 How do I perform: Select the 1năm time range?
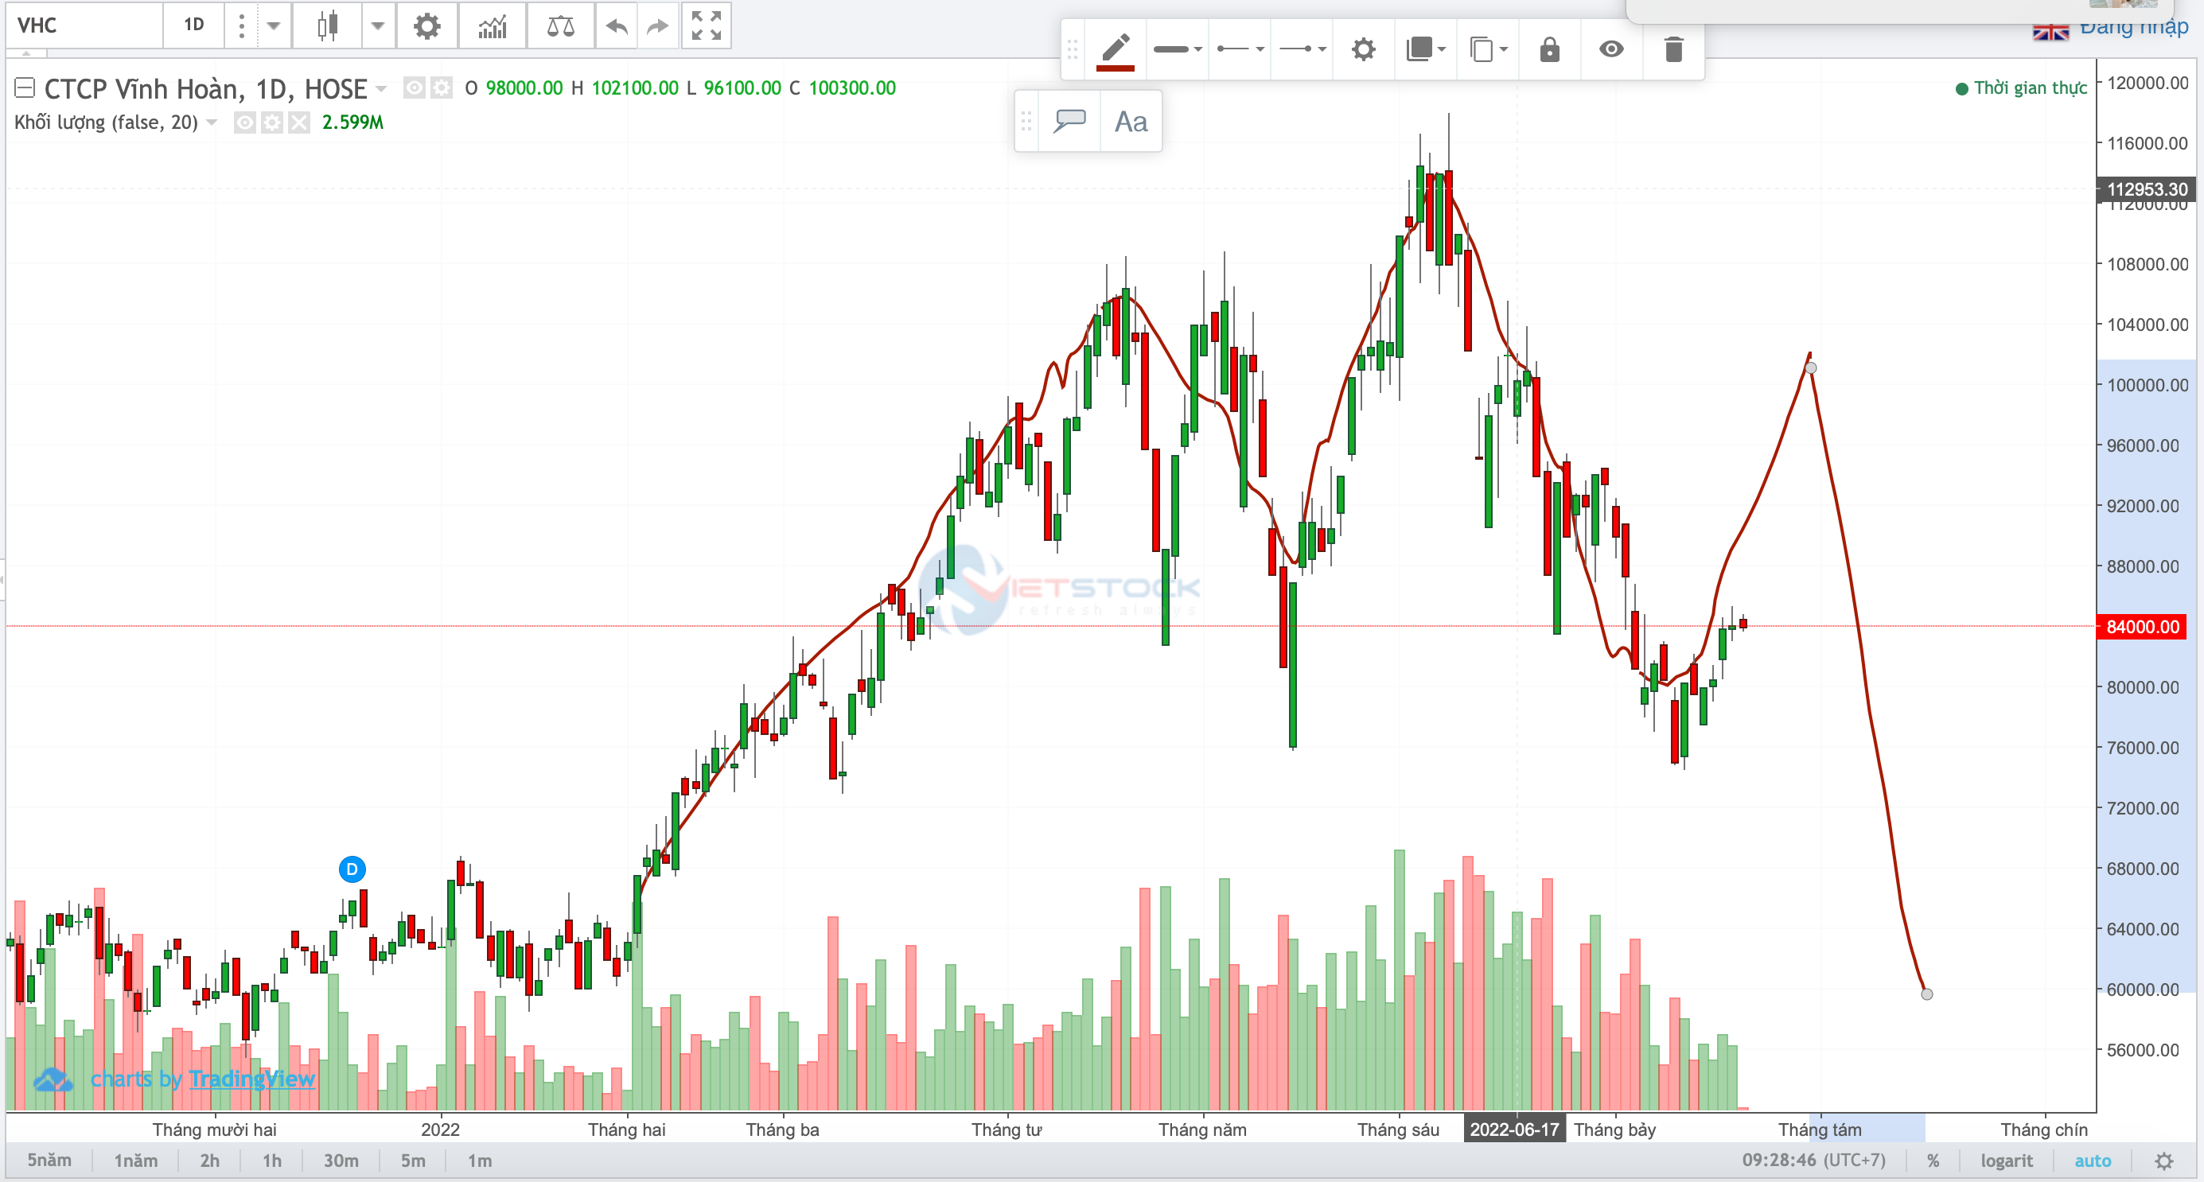tap(135, 1161)
